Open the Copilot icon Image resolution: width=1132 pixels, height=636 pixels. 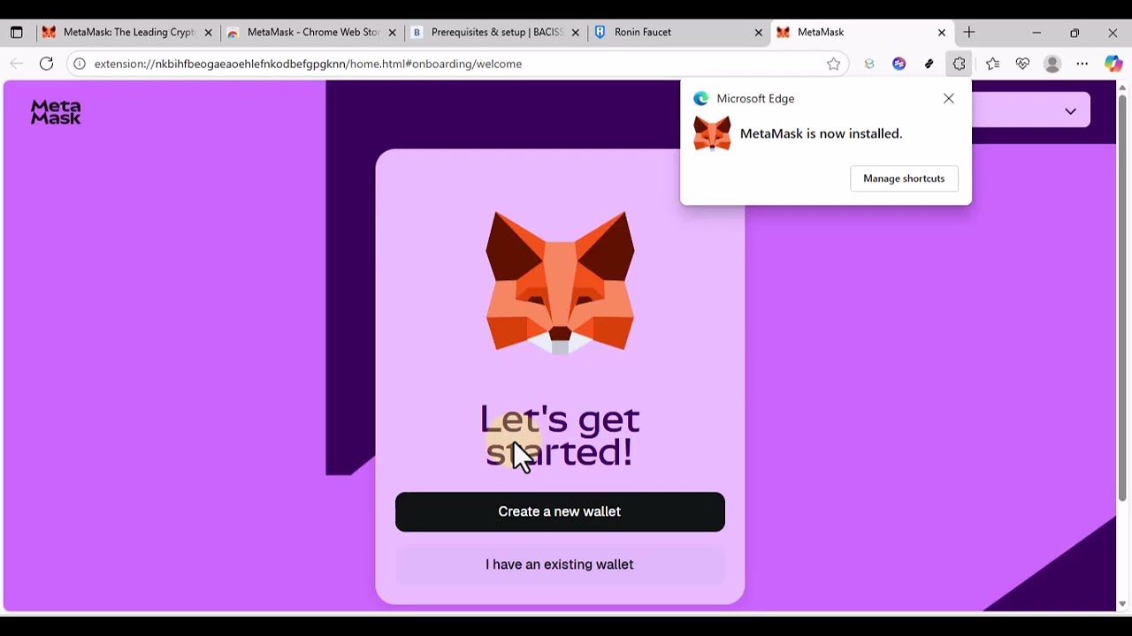[x=1113, y=64]
